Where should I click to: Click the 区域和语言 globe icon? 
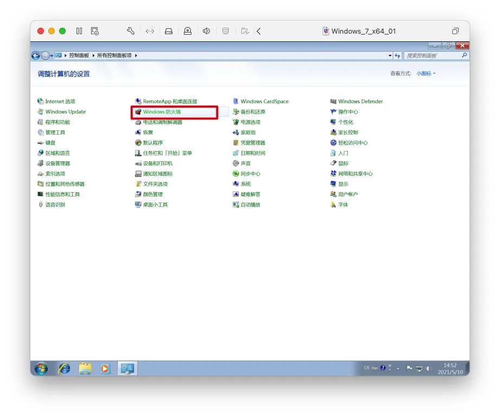41,153
